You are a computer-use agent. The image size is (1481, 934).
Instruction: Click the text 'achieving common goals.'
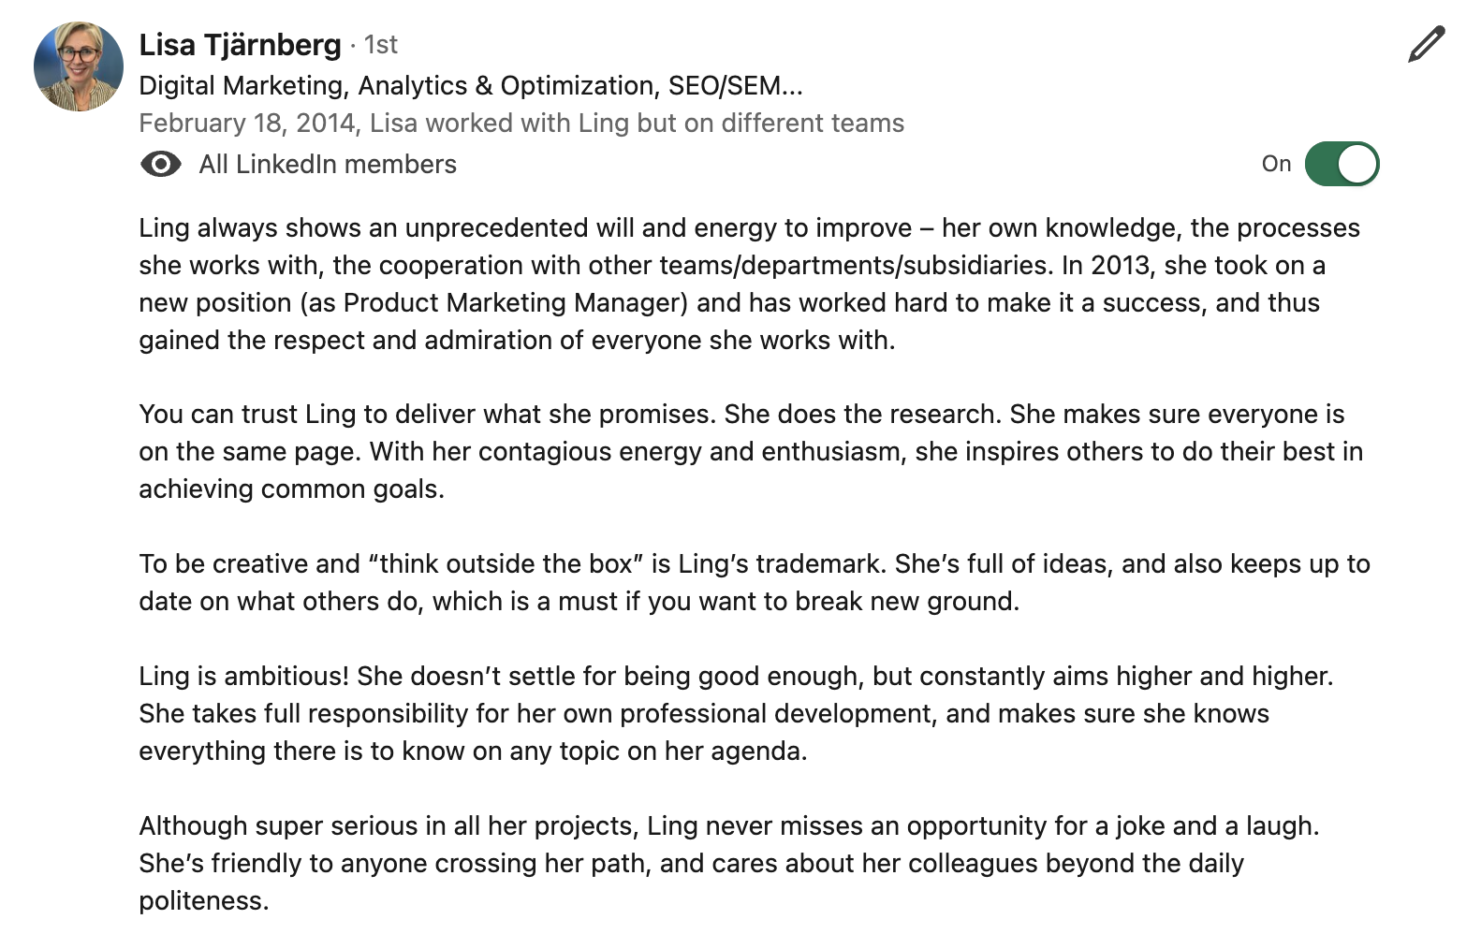pos(291,489)
